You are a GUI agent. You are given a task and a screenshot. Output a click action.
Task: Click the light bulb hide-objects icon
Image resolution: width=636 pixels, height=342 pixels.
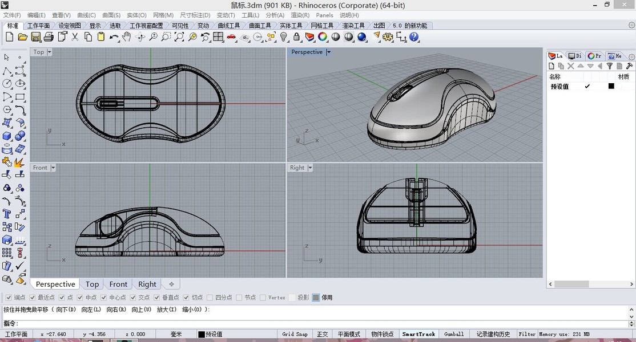coord(284,37)
